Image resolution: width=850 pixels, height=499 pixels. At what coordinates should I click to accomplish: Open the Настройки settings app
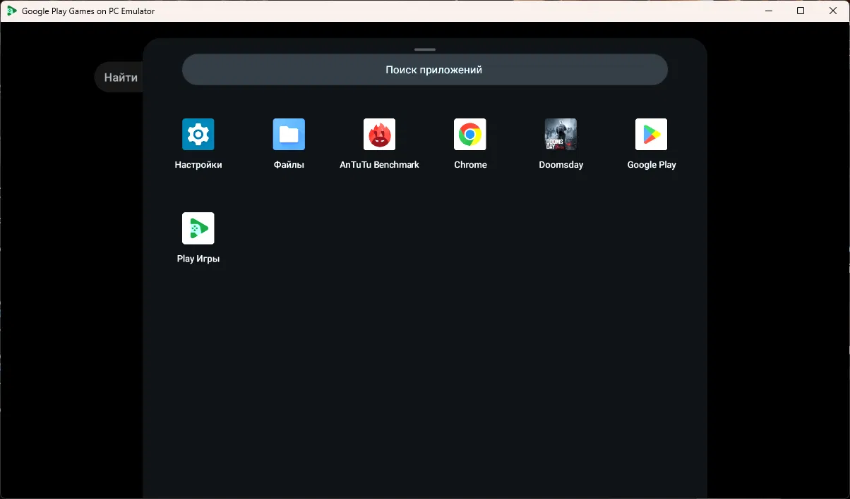point(198,135)
